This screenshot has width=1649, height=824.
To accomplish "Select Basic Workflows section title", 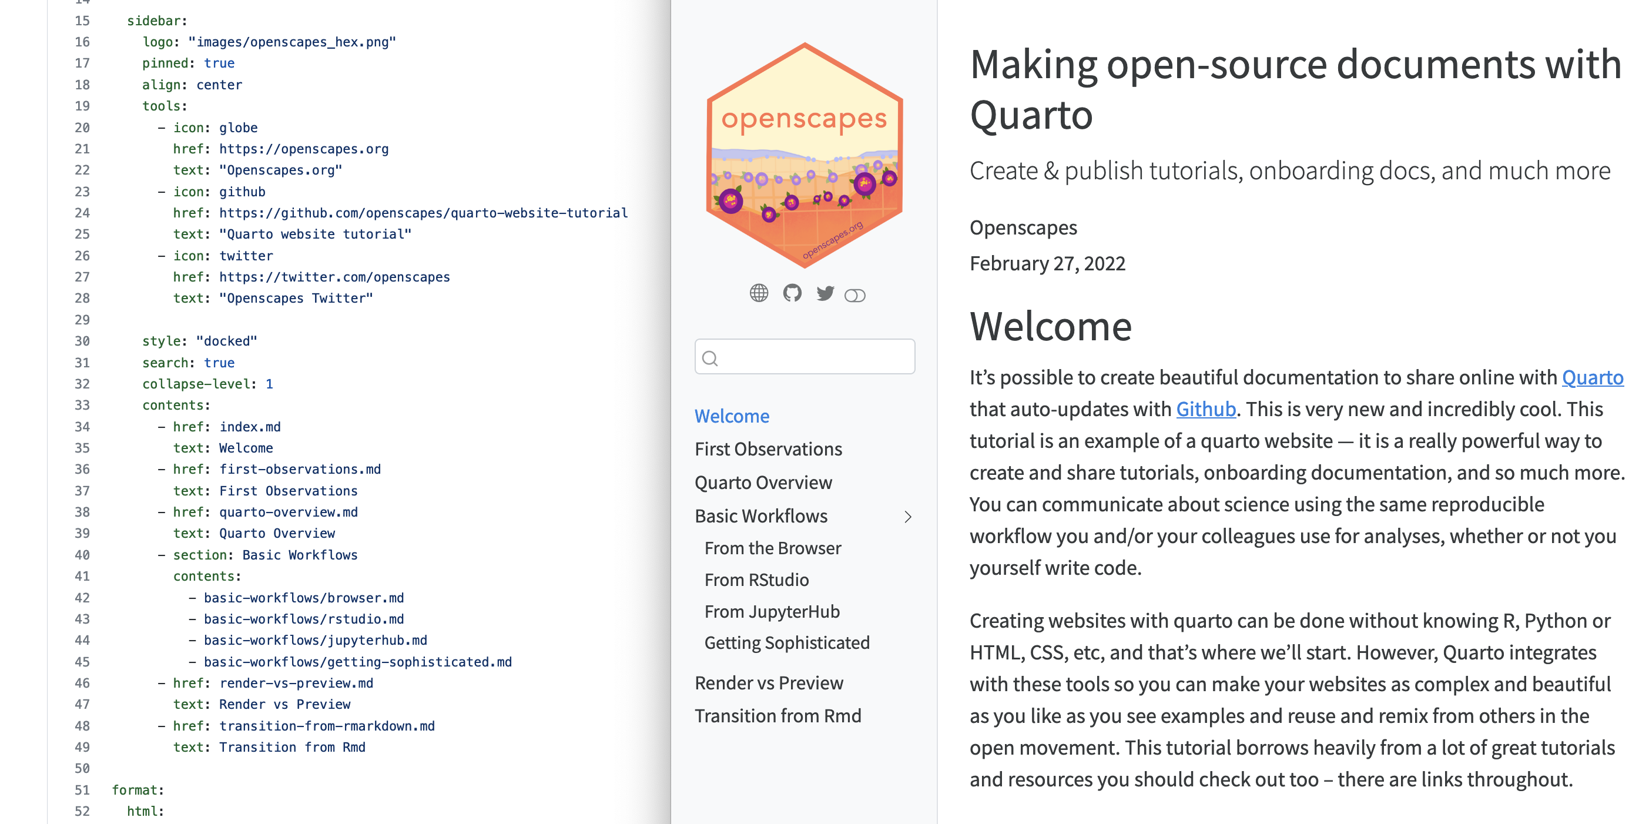I will pos(761,516).
